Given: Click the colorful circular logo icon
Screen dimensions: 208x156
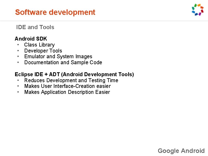Looking at the screenshot, I should coord(198,10).
